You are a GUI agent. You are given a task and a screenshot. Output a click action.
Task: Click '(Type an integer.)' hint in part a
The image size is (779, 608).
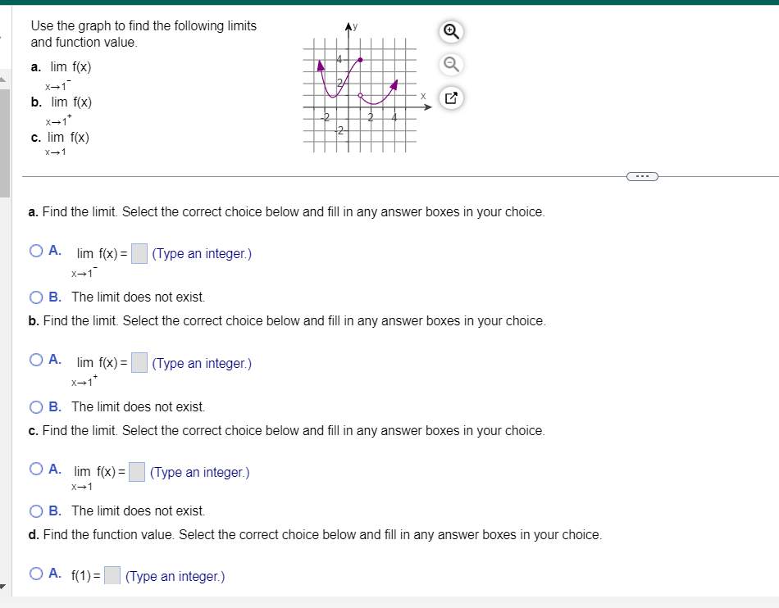tap(202, 254)
